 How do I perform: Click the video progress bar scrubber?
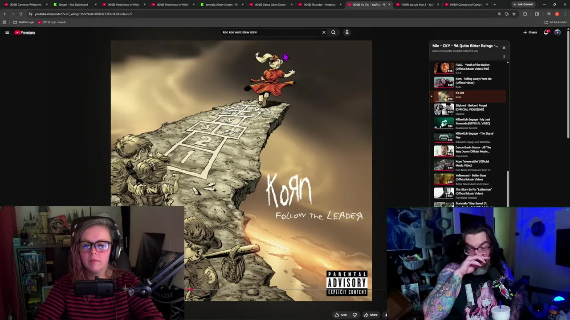tap(191, 290)
